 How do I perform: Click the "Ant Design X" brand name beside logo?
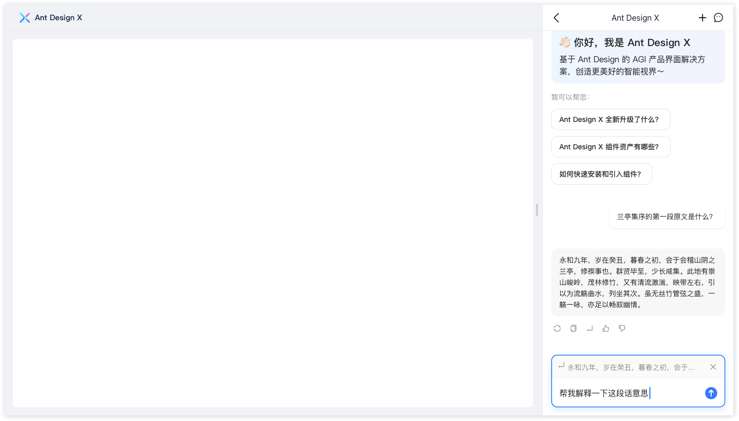click(58, 18)
